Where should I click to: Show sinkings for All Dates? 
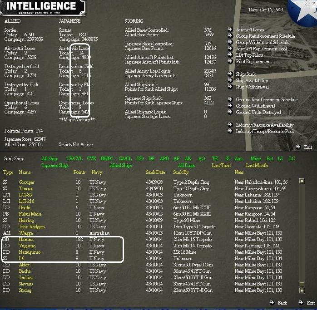tap(186, 166)
